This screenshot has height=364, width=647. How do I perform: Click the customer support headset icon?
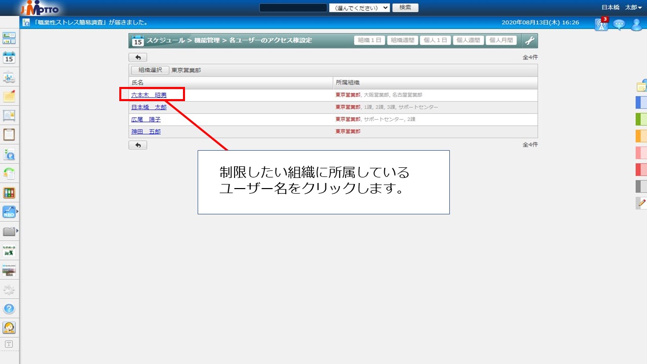pyautogui.click(x=9, y=327)
